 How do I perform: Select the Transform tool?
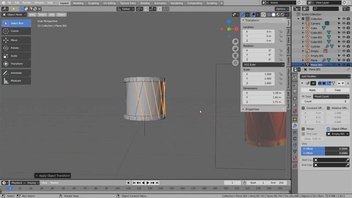[x=16, y=64]
